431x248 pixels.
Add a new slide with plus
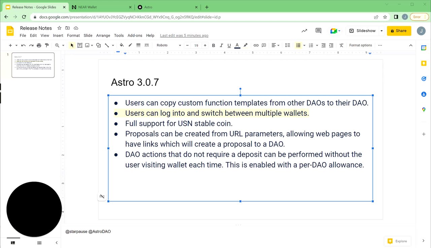click(x=10, y=45)
